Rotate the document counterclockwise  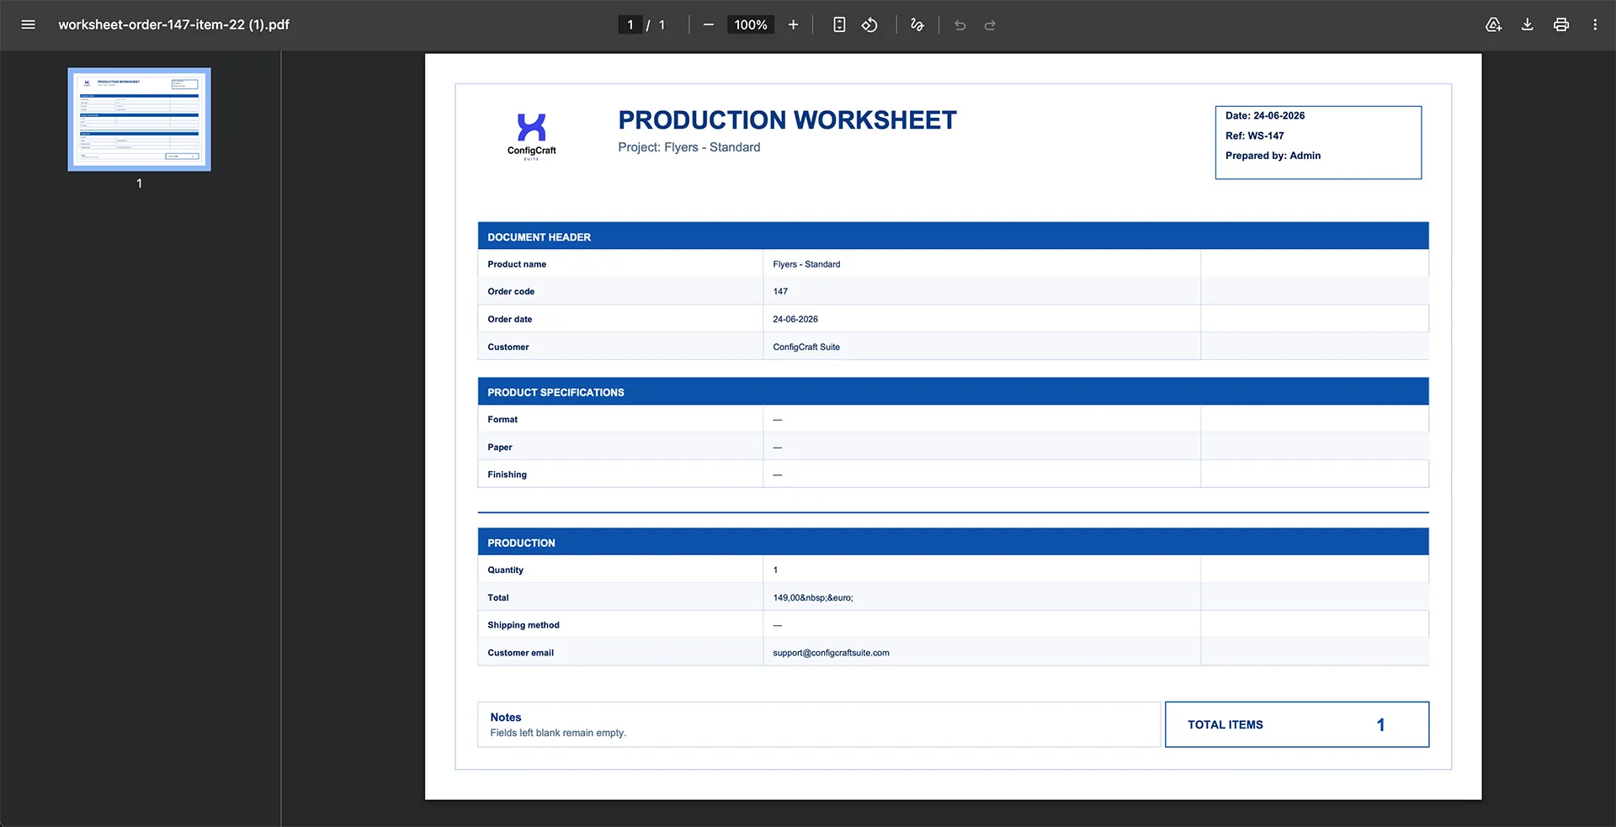coord(869,24)
